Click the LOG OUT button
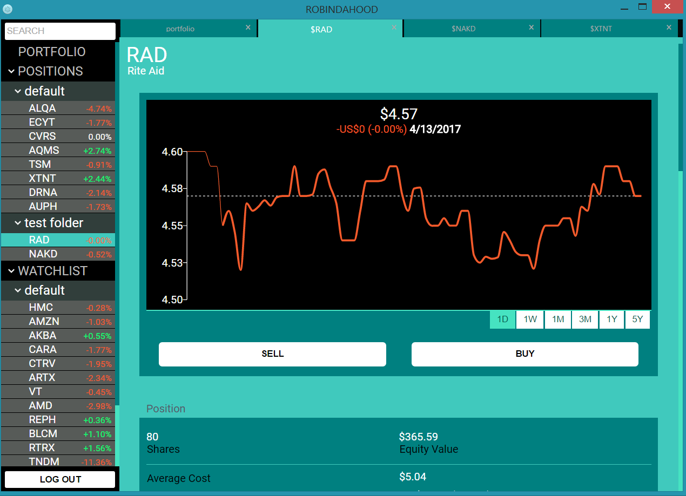The image size is (686, 496). [x=59, y=479]
